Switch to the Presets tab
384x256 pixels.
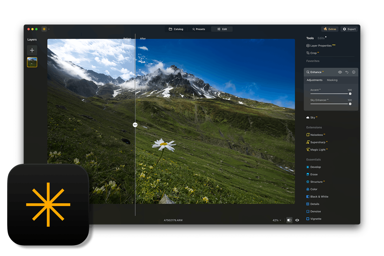point(199,29)
